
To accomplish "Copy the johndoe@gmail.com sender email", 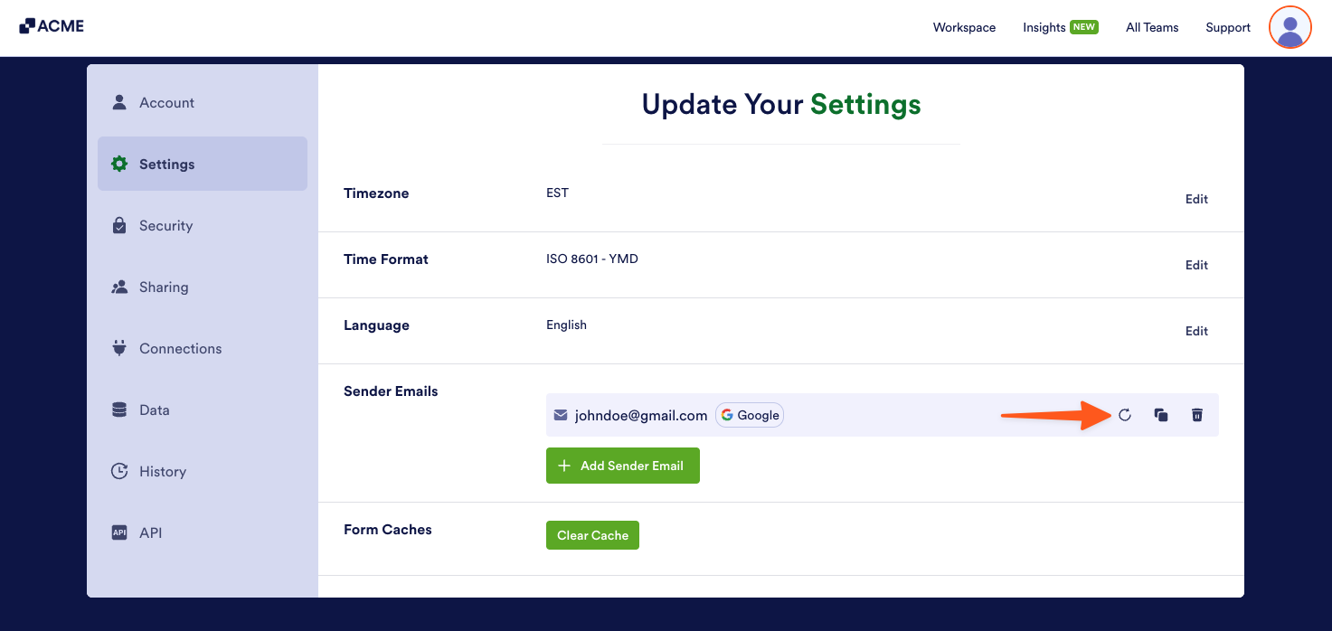I will 1161,415.
